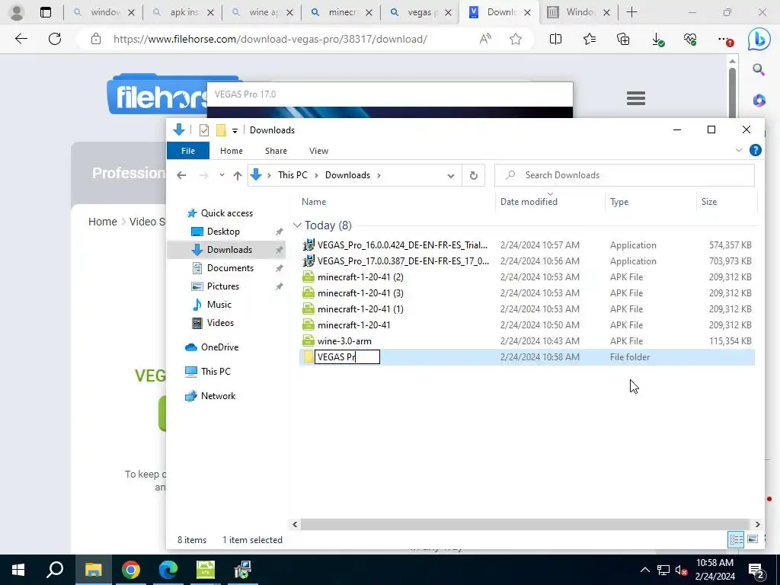Viewport: 780px width, 585px height.
Task: Open Network in navigation pane
Action: coord(218,396)
